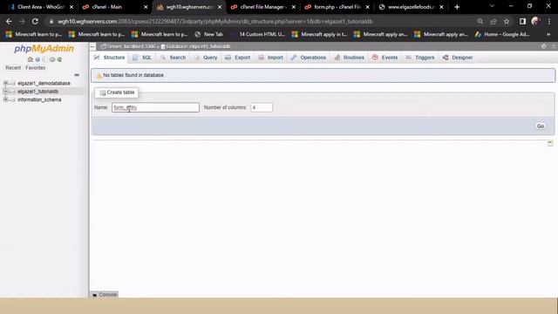558x314 pixels.
Task: Open the Designer tab
Action: [x=458, y=58]
